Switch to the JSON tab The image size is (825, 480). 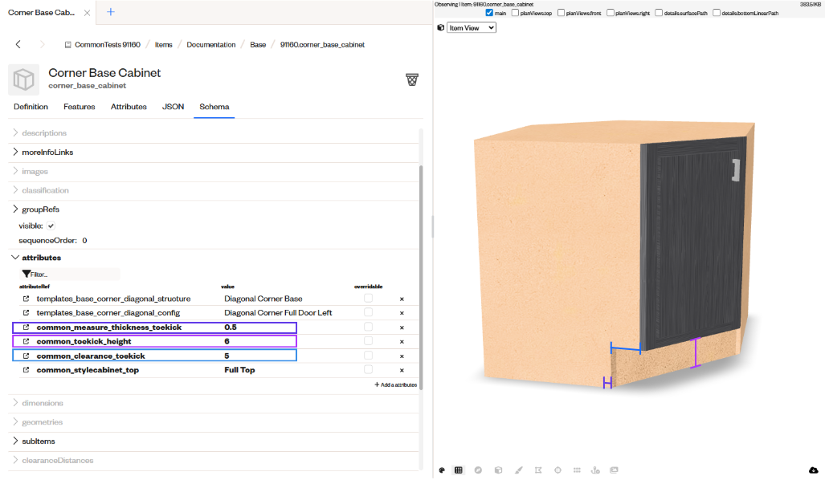pyautogui.click(x=173, y=107)
